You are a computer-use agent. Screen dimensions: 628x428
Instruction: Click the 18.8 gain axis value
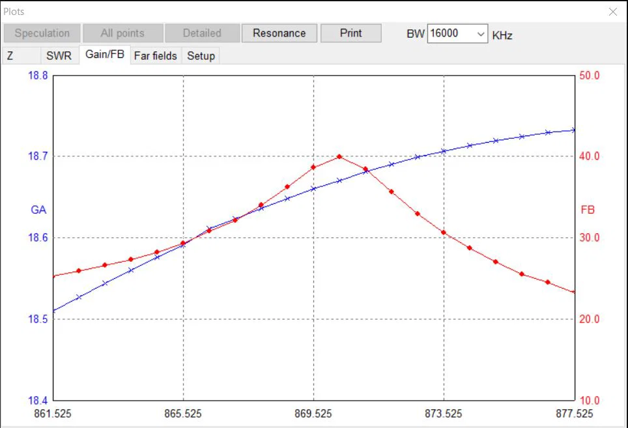38,76
